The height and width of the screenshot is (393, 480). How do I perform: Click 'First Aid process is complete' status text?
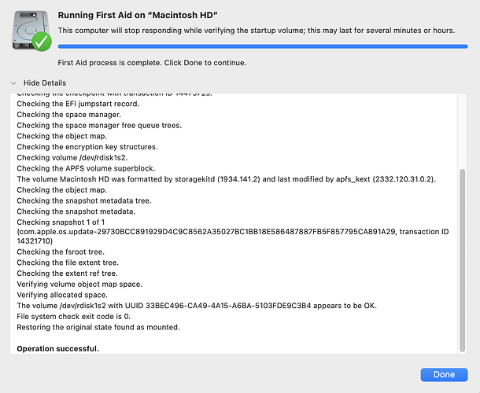(152, 63)
